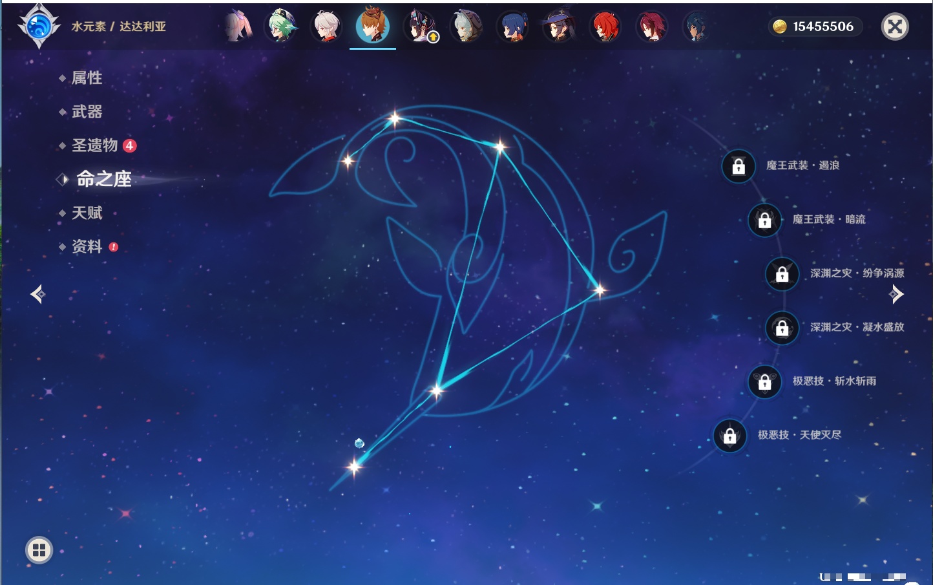The height and width of the screenshot is (585, 933).
Task: Select the bright red-haired character portrait
Action: [605, 27]
